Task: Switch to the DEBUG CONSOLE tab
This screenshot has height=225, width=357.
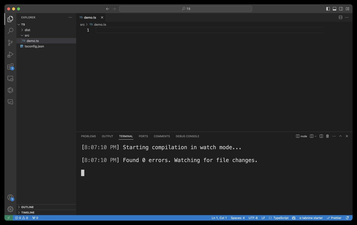Action: click(x=187, y=136)
